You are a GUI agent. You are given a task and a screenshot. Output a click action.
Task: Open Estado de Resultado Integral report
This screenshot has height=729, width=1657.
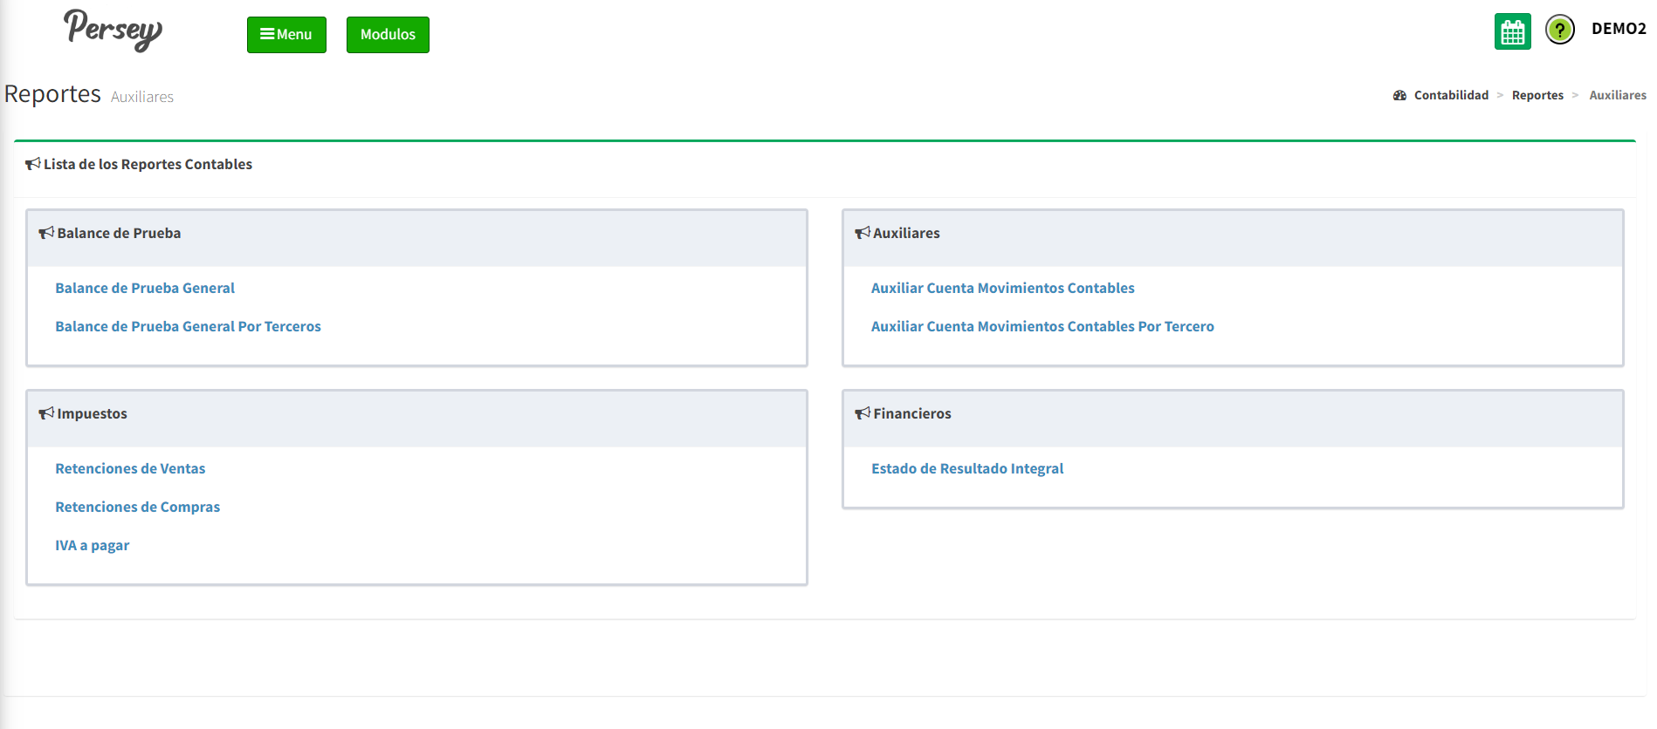coord(966,468)
